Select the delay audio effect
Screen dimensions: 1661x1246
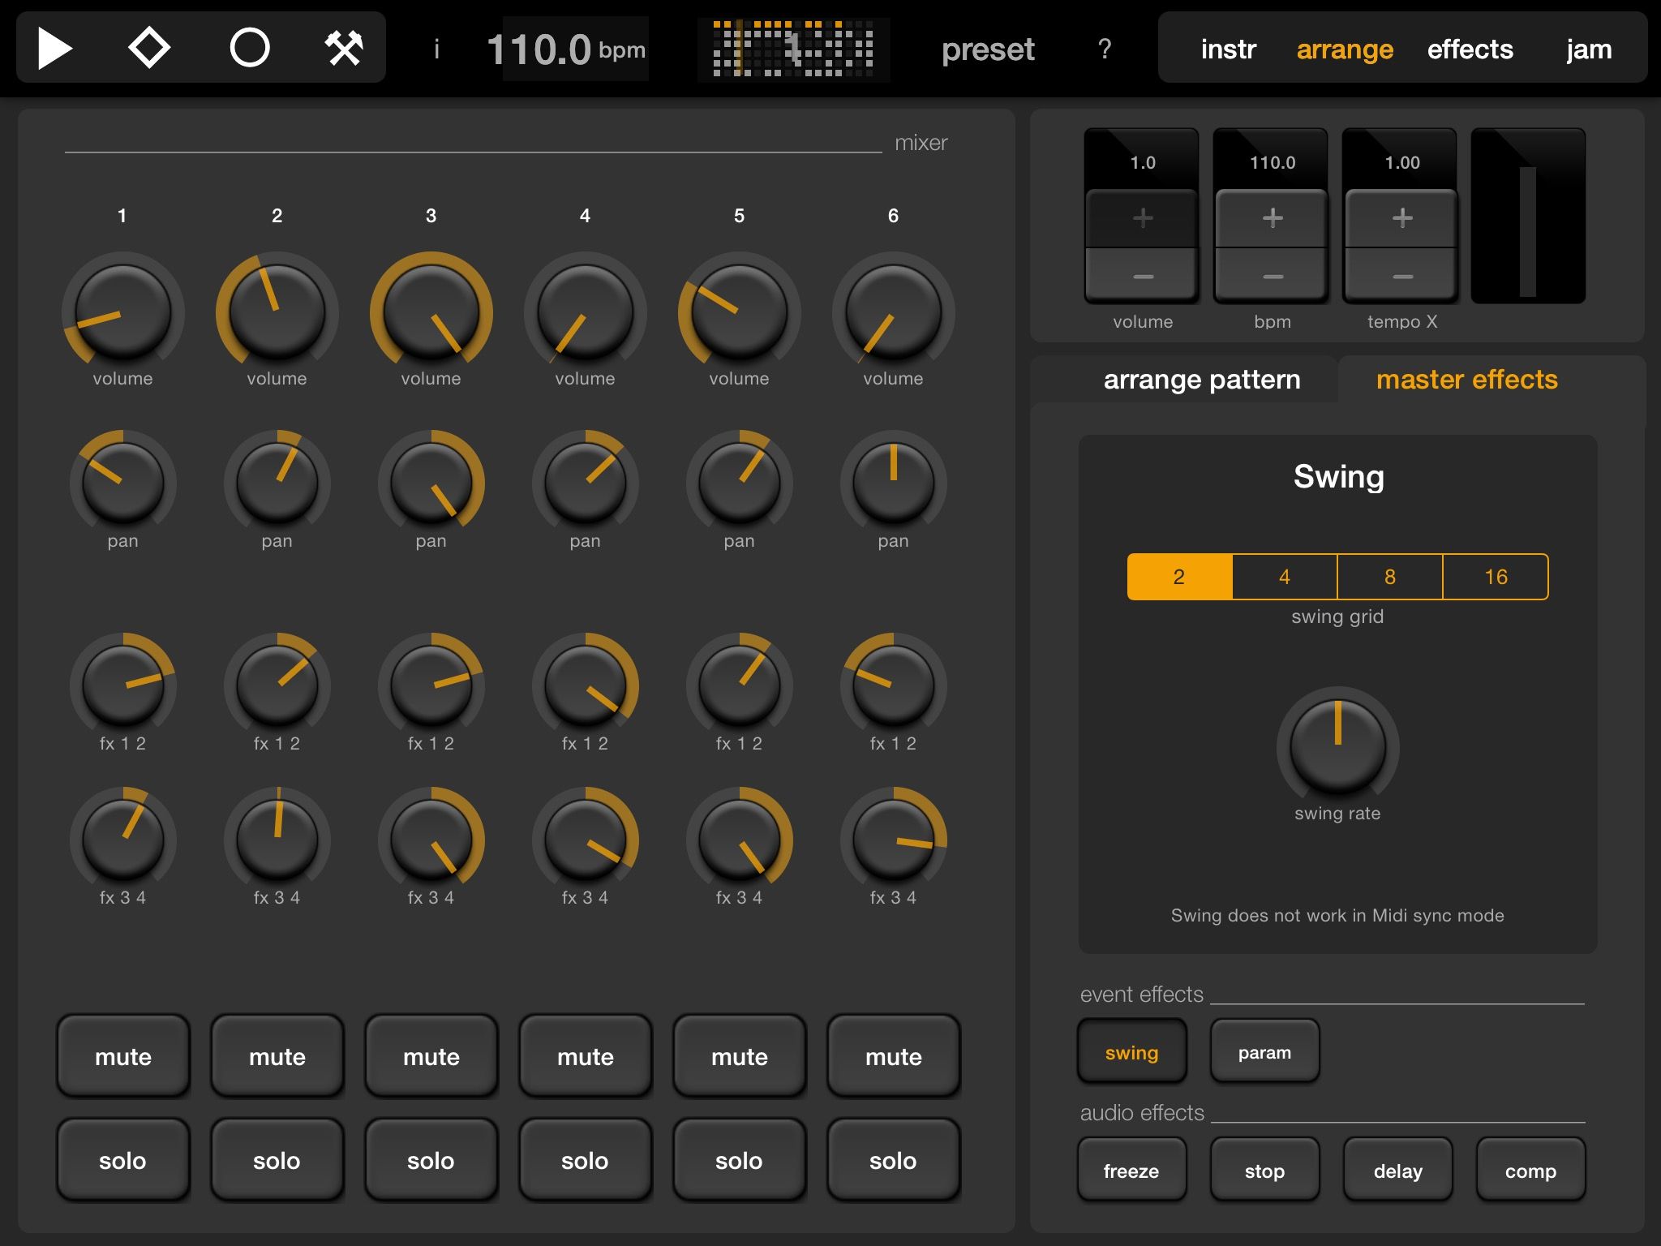pyautogui.click(x=1397, y=1171)
